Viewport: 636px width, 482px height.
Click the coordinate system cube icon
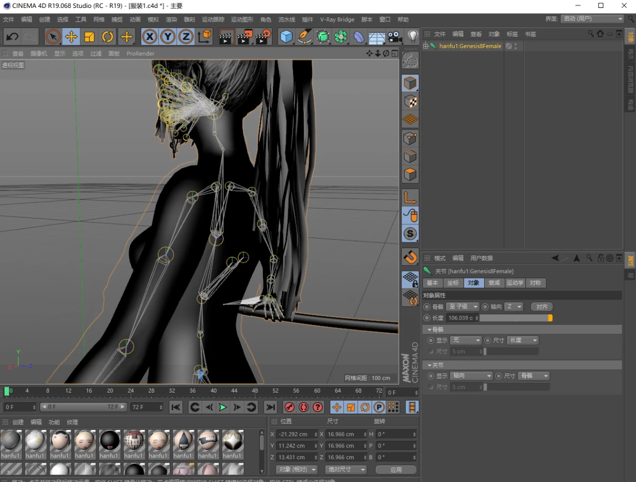(205, 37)
